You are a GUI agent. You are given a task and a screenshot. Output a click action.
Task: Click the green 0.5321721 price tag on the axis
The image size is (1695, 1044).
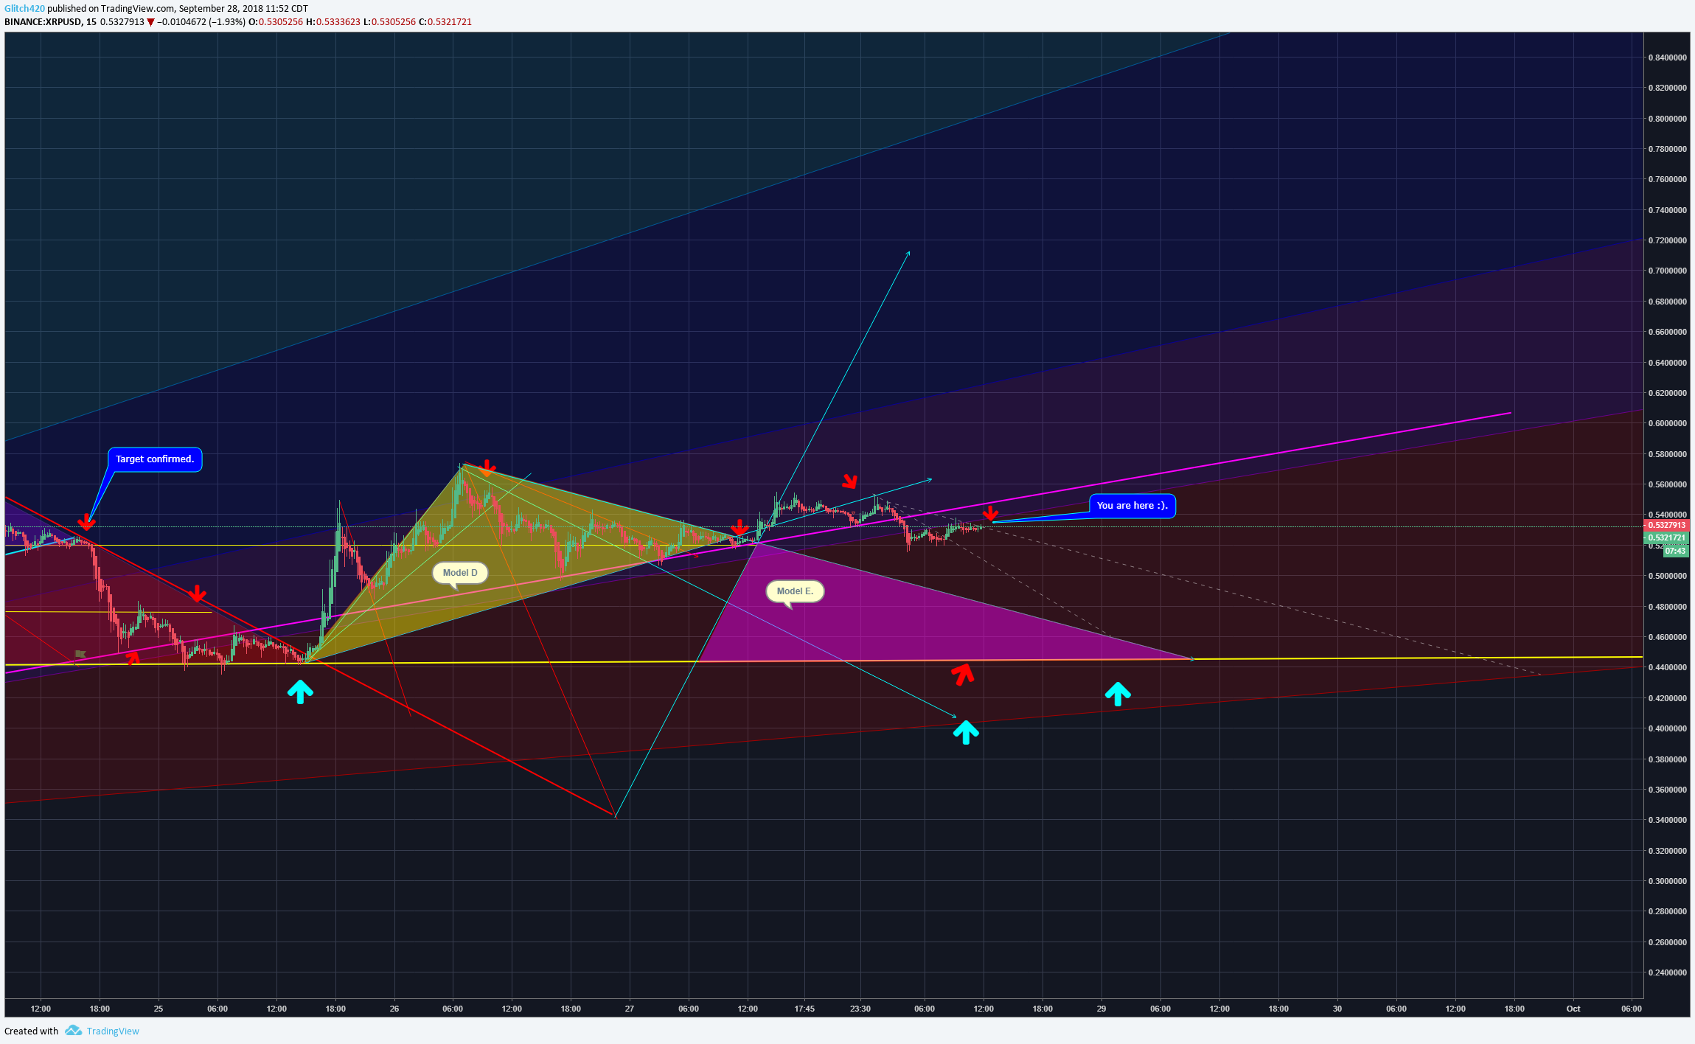(x=1666, y=537)
